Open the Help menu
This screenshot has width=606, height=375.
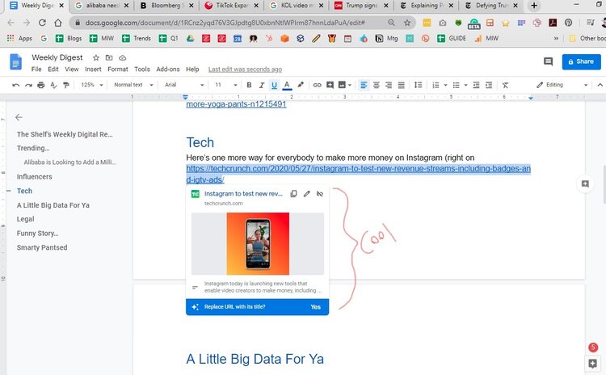click(x=192, y=70)
